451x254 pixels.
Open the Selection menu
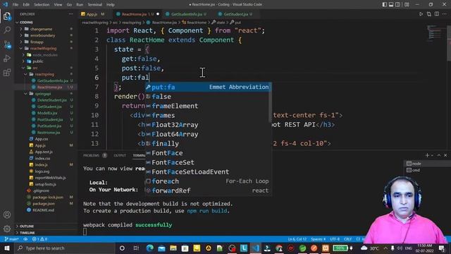click(42, 5)
